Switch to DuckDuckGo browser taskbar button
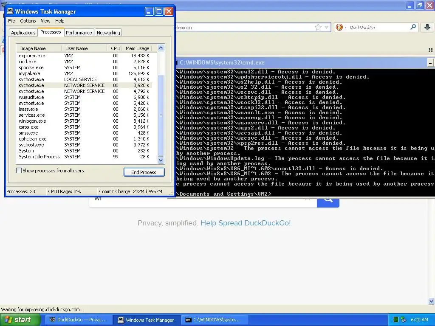Image resolution: width=435 pixels, height=326 pixels. point(79,320)
